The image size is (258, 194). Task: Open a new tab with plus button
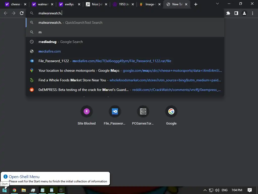point(196,5)
